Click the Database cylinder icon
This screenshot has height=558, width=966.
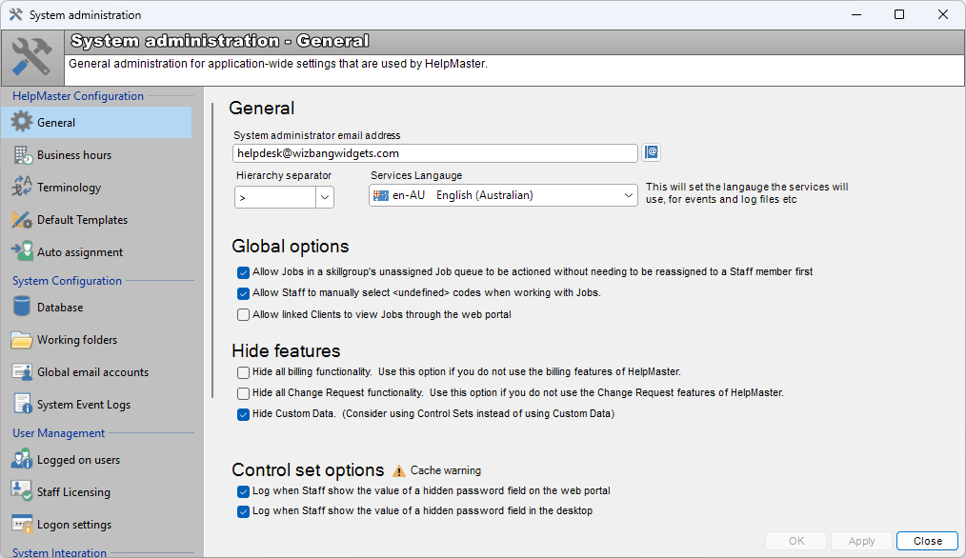[22, 306]
